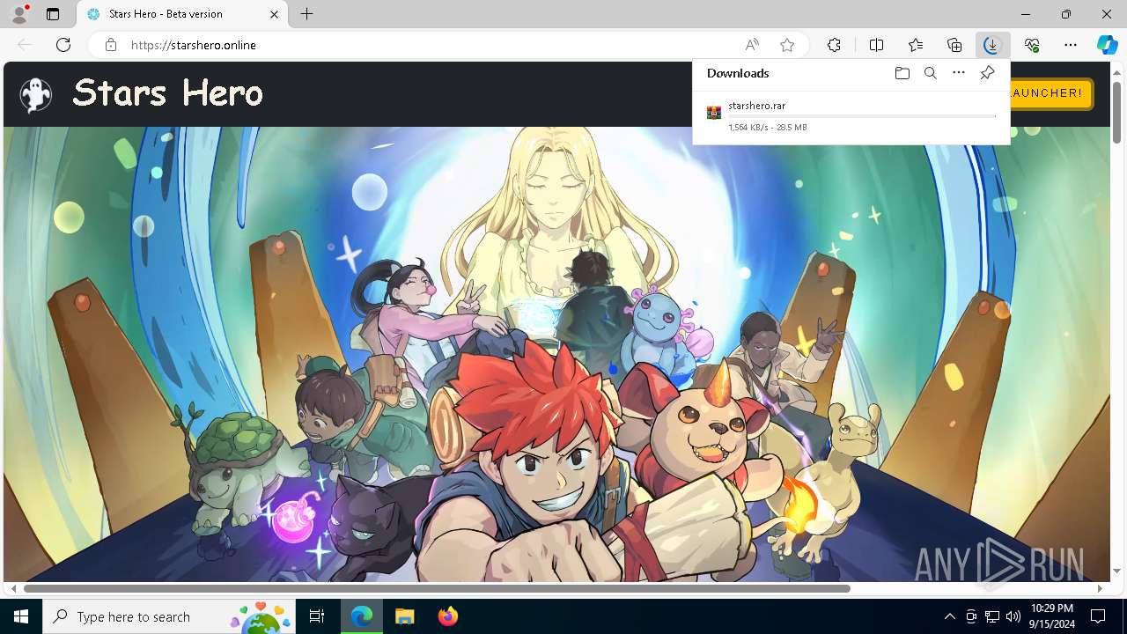
Task: Click the taskbar search box
Action: [x=171, y=616]
